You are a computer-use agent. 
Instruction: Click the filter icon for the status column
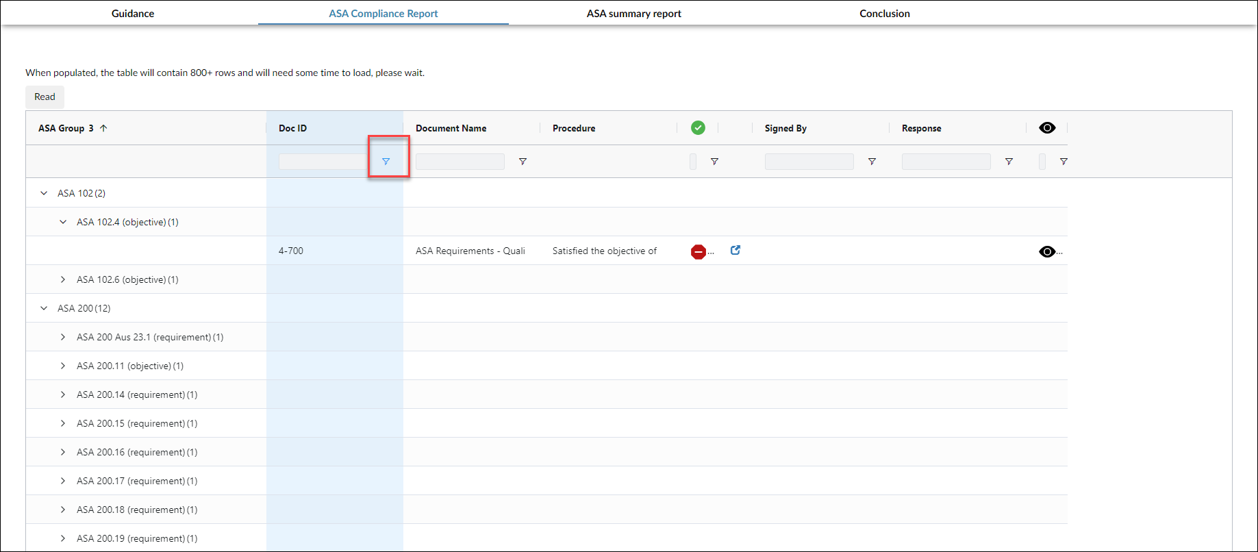click(x=715, y=162)
